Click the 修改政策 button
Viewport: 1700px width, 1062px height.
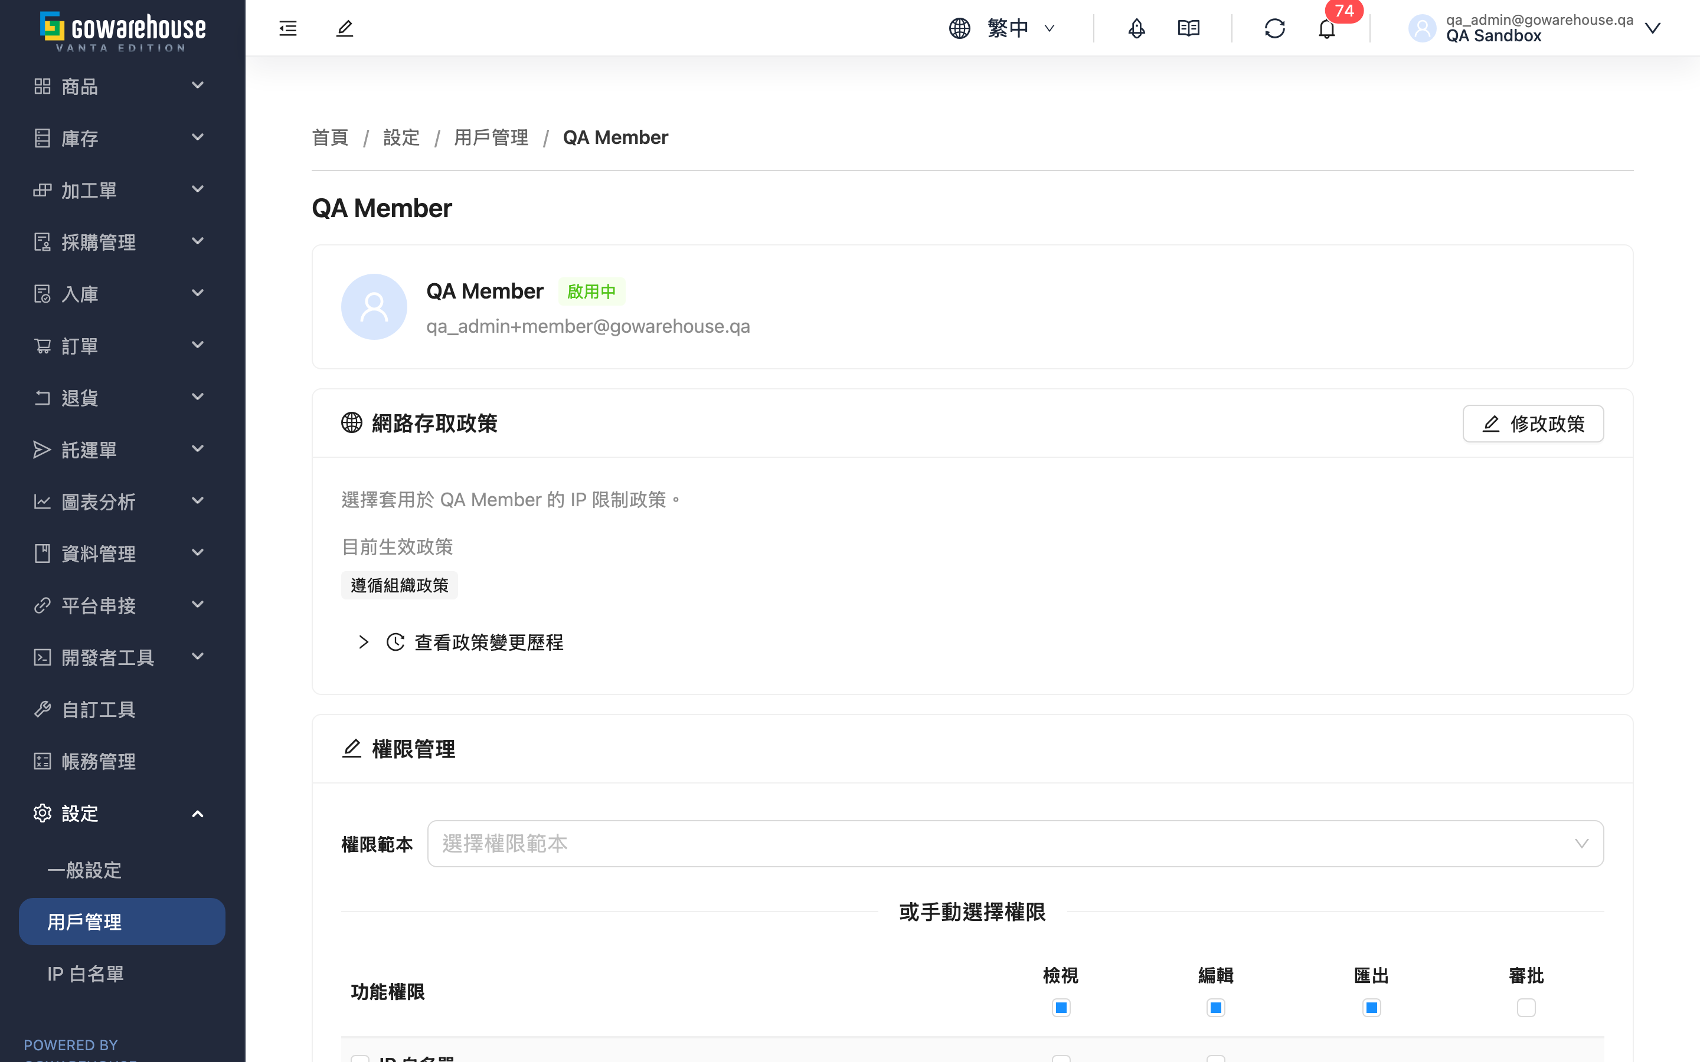(x=1533, y=424)
